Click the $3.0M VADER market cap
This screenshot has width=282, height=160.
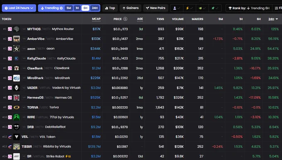(x=96, y=88)
